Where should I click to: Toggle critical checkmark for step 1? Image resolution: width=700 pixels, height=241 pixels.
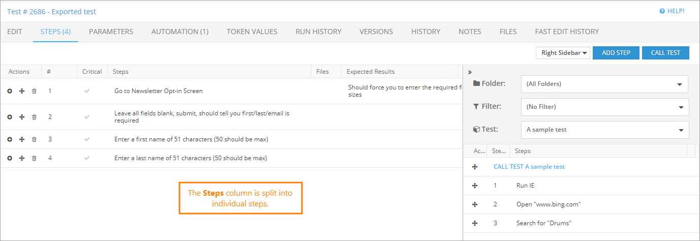pyautogui.click(x=87, y=91)
